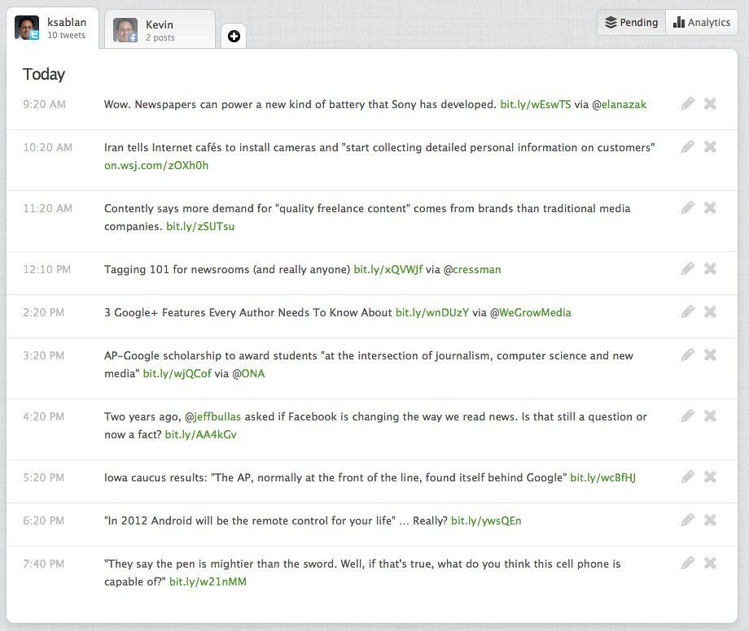Click the Kevin Facebook profile avatar
The image size is (749, 631).
pyautogui.click(x=125, y=30)
